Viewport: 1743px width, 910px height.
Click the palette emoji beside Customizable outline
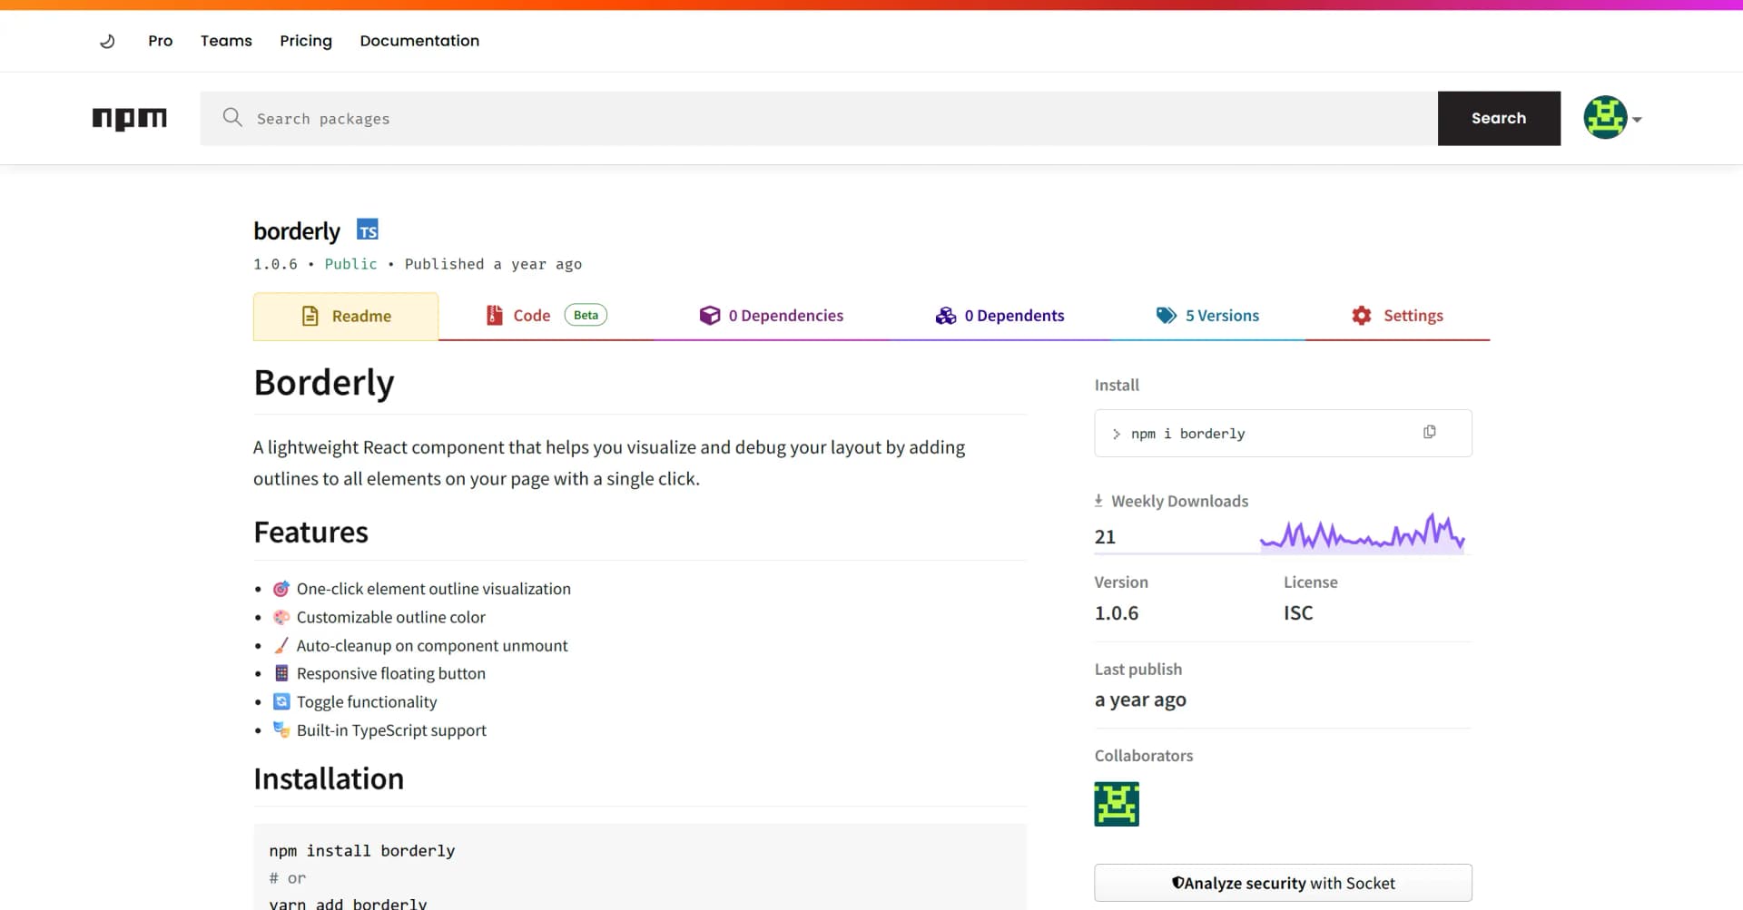281,617
